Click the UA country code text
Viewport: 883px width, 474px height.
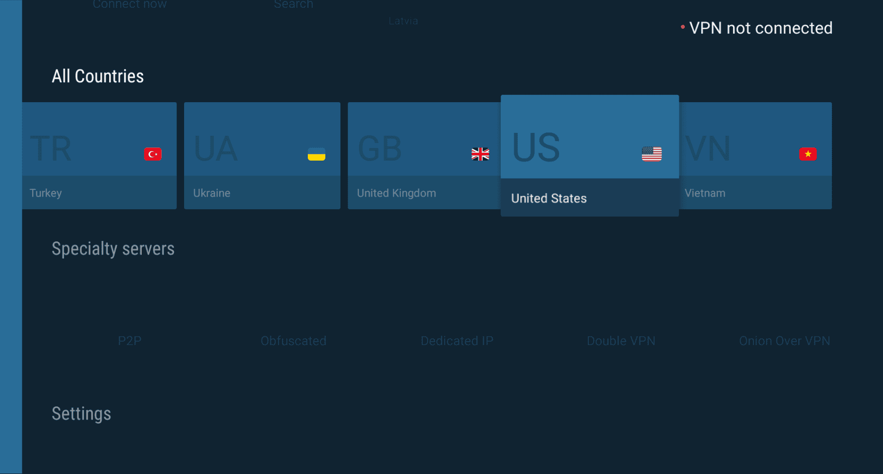pyautogui.click(x=216, y=149)
